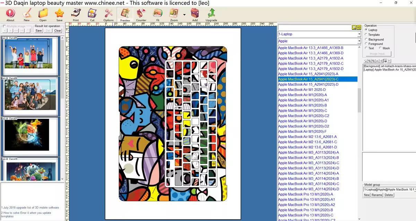Select the Preview tool in the toolbar
The width and height of the screenshot is (416, 221).
(125, 15)
